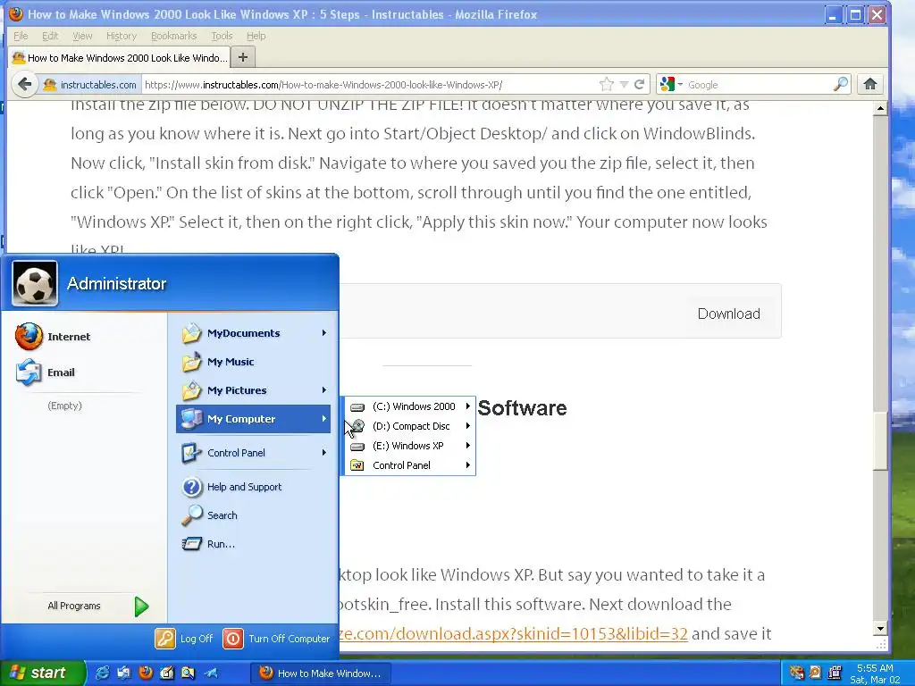The image size is (915, 686).
Task: Click the MyDocuments folder icon
Action: [x=191, y=333]
